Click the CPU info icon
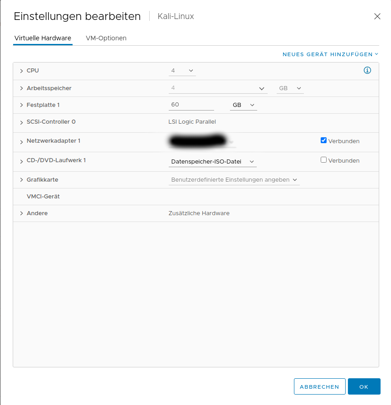Screen dimensions: 391x405 point(367,71)
